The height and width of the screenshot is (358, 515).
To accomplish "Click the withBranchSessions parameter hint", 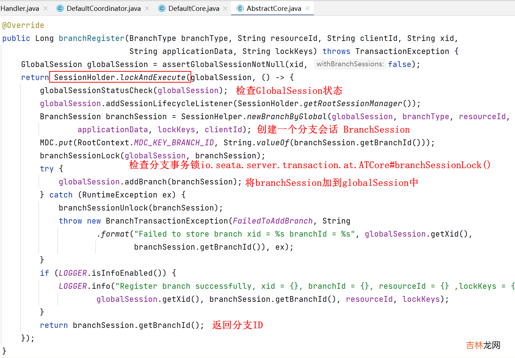I will point(350,64).
